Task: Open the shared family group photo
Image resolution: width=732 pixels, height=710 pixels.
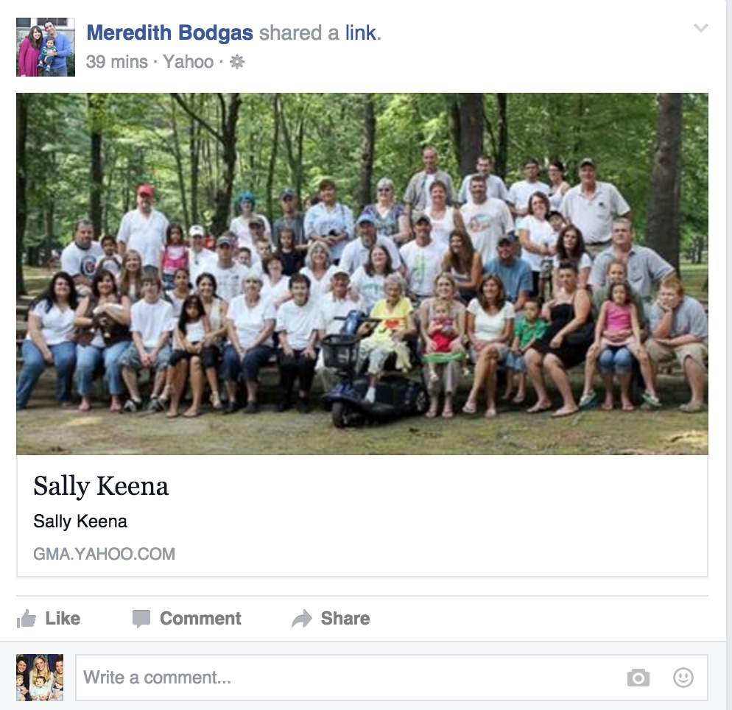Action: pyautogui.click(x=362, y=274)
